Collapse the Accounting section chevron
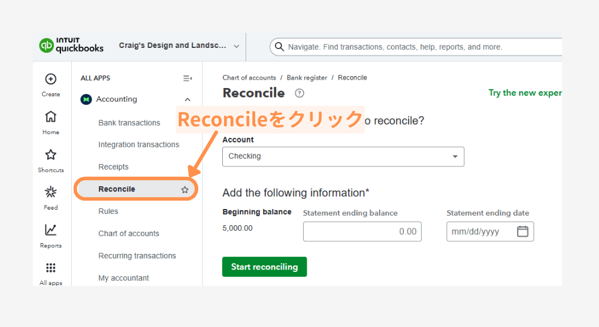The image size is (599, 327). pyautogui.click(x=187, y=100)
